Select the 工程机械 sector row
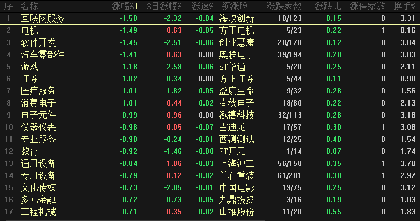420x221 pixels. click(38, 212)
